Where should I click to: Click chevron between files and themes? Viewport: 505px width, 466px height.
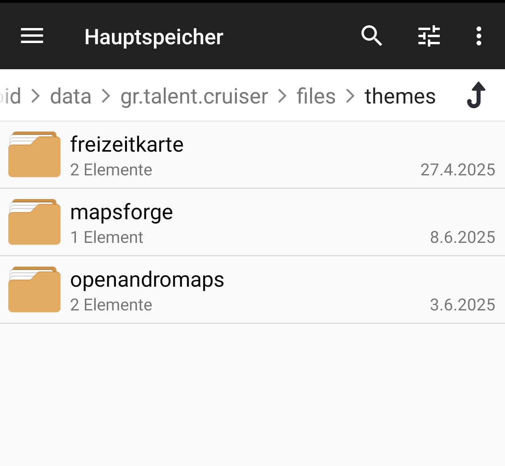click(x=350, y=96)
